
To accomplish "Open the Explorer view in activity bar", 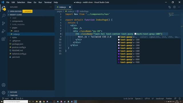I will pos(3,8).
